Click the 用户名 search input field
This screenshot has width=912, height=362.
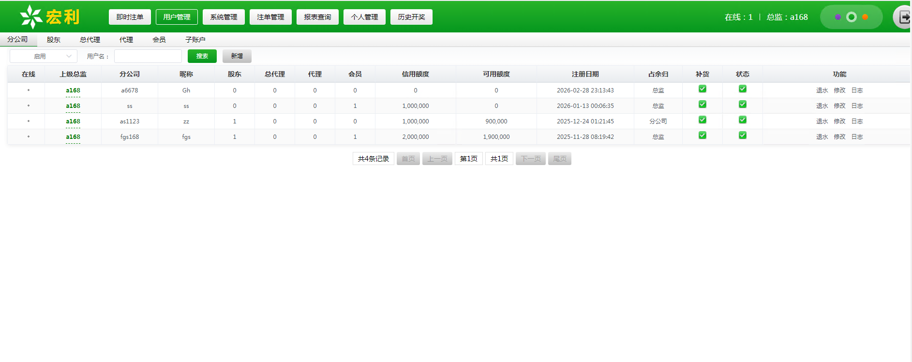148,56
